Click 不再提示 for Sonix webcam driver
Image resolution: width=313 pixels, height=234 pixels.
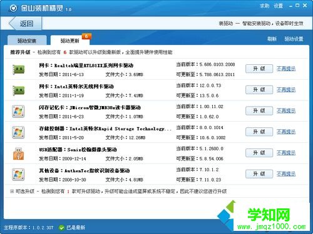point(286,153)
